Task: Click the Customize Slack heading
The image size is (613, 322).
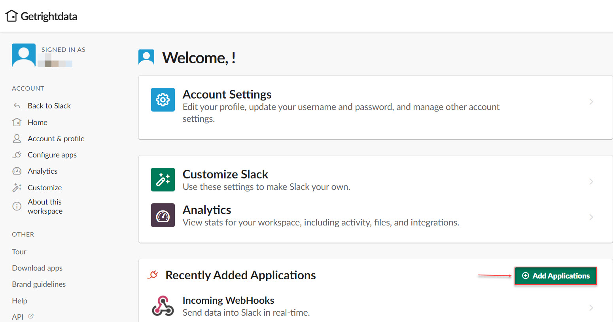Action: click(x=225, y=174)
